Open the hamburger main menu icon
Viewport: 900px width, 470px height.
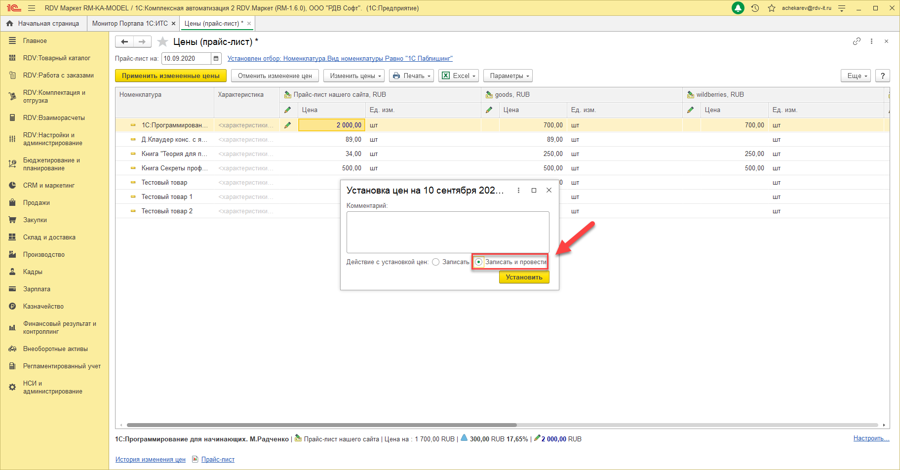(32, 8)
